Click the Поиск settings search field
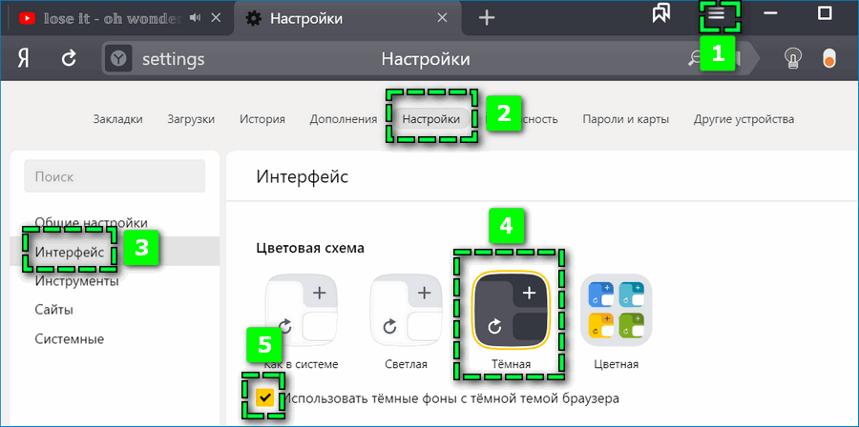 click(x=115, y=176)
